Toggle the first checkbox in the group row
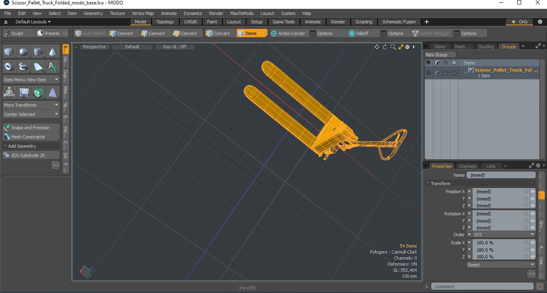 (445, 73)
